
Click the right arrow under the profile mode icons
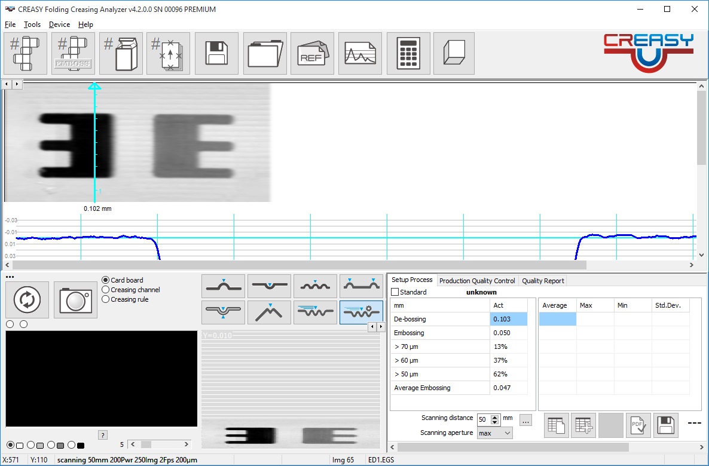pyautogui.click(x=381, y=326)
